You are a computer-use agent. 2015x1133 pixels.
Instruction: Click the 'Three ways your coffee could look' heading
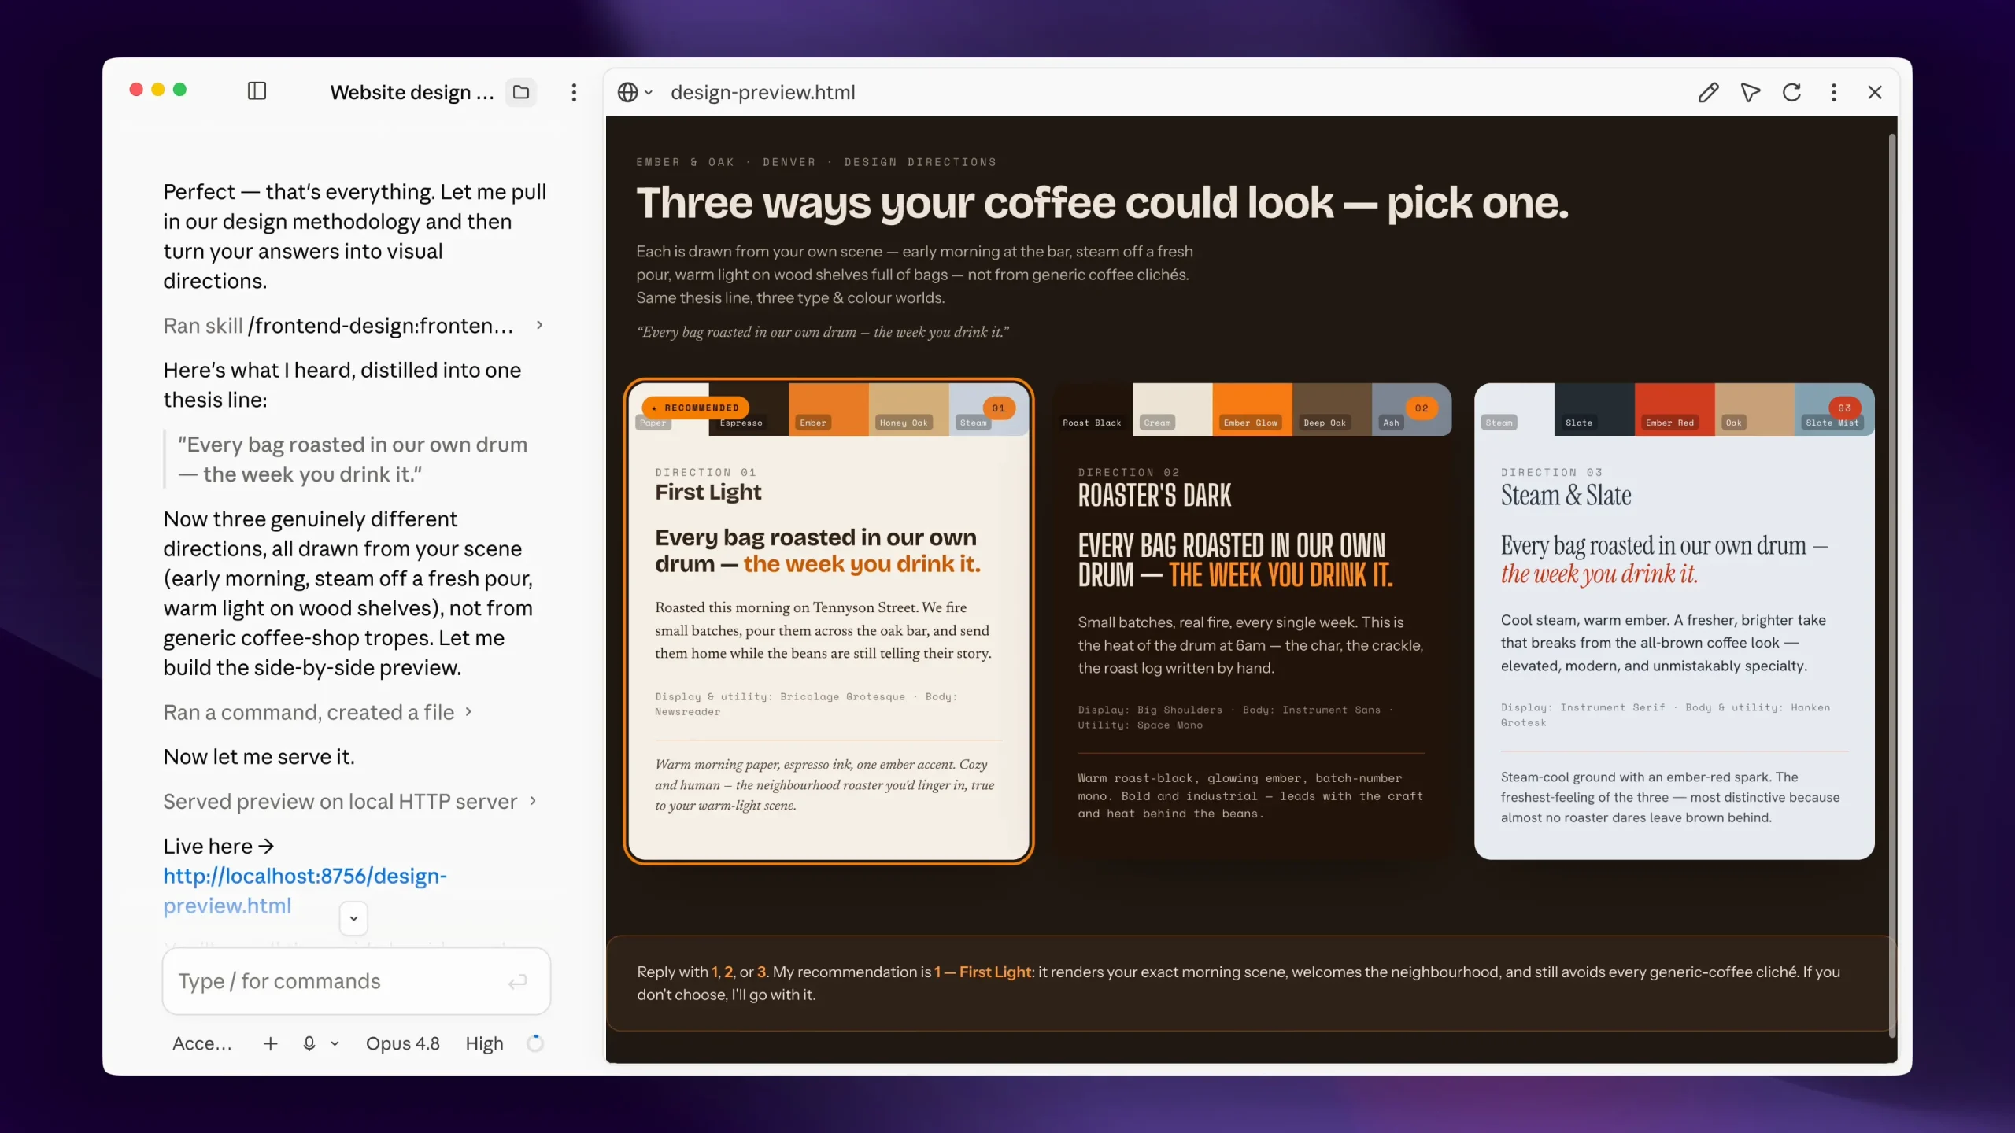(x=1102, y=203)
